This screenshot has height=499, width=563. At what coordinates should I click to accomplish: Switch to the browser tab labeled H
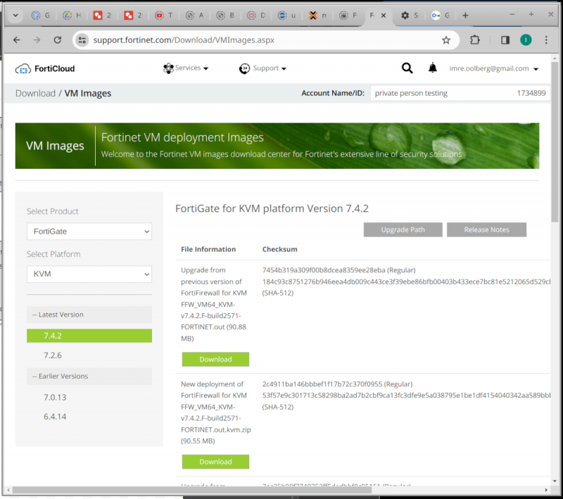pos(72,15)
